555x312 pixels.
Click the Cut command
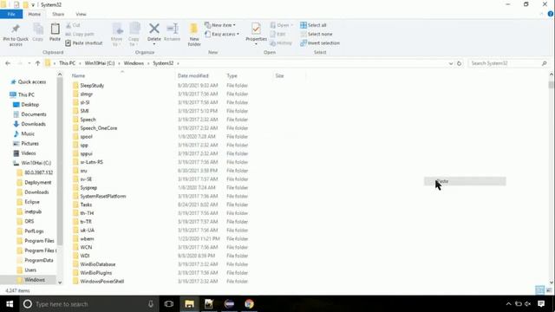73,25
